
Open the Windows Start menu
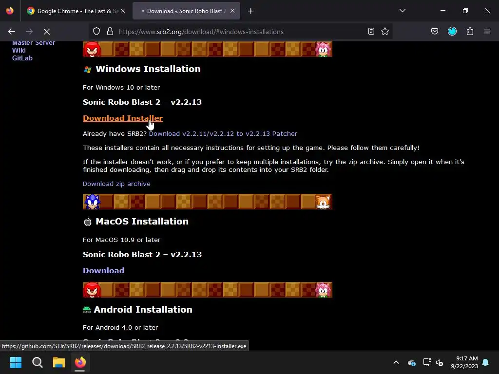tap(16, 362)
